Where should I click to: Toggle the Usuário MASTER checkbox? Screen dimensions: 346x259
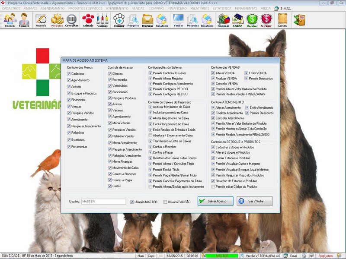(x=132, y=202)
